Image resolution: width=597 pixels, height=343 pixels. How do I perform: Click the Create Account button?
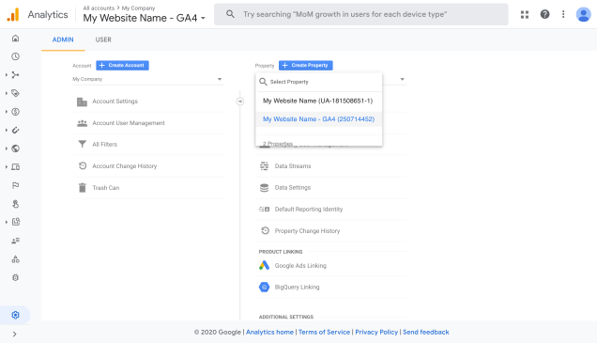122,66
